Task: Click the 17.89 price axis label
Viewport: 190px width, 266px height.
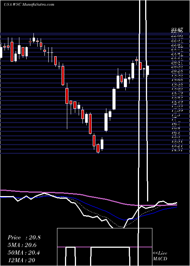Action: coord(177,106)
